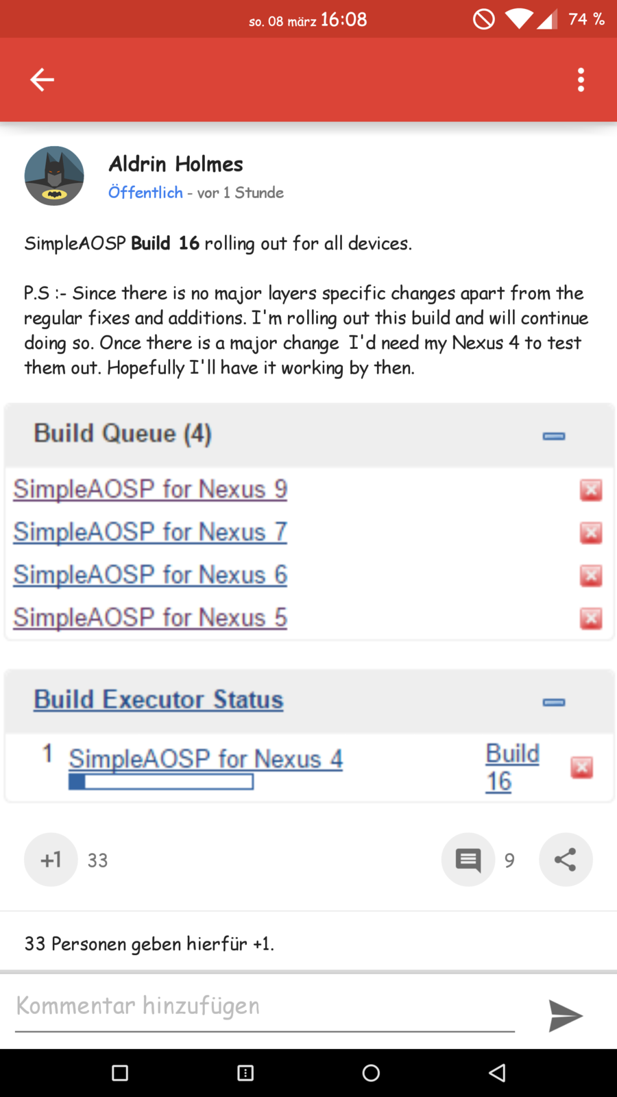
Task: Tap the share icon on the post
Action: click(x=566, y=860)
